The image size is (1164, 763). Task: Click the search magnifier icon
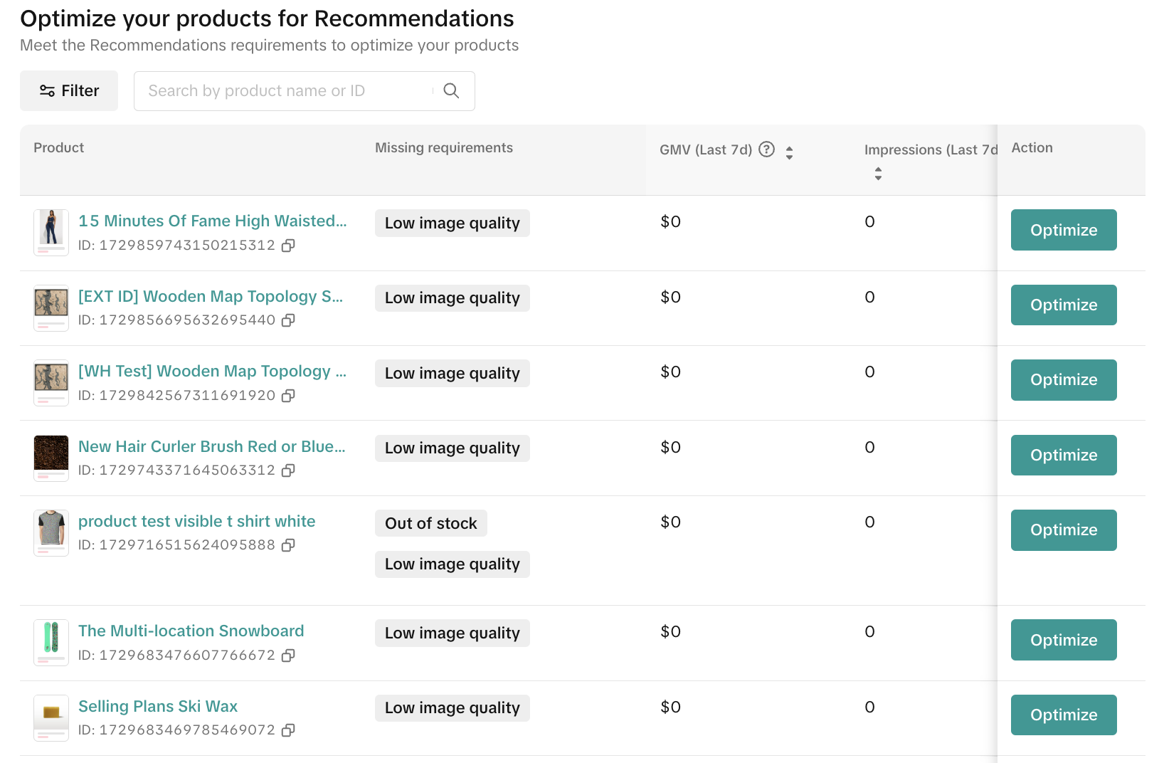451,91
